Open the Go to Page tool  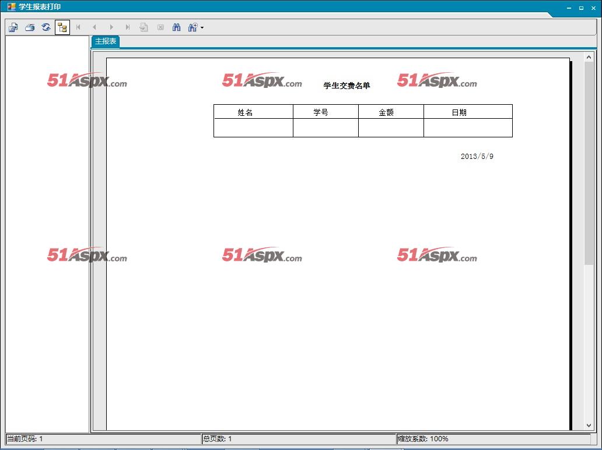pos(144,27)
